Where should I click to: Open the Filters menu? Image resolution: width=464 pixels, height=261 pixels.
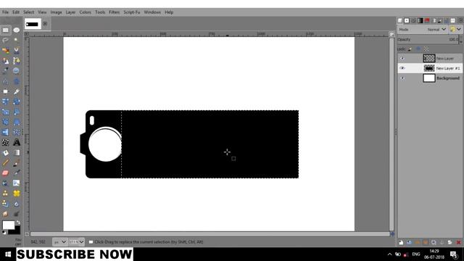115,12
